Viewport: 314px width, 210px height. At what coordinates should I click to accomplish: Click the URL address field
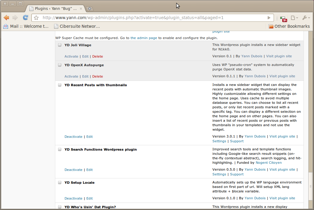pyautogui.click(x=153, y=18)
